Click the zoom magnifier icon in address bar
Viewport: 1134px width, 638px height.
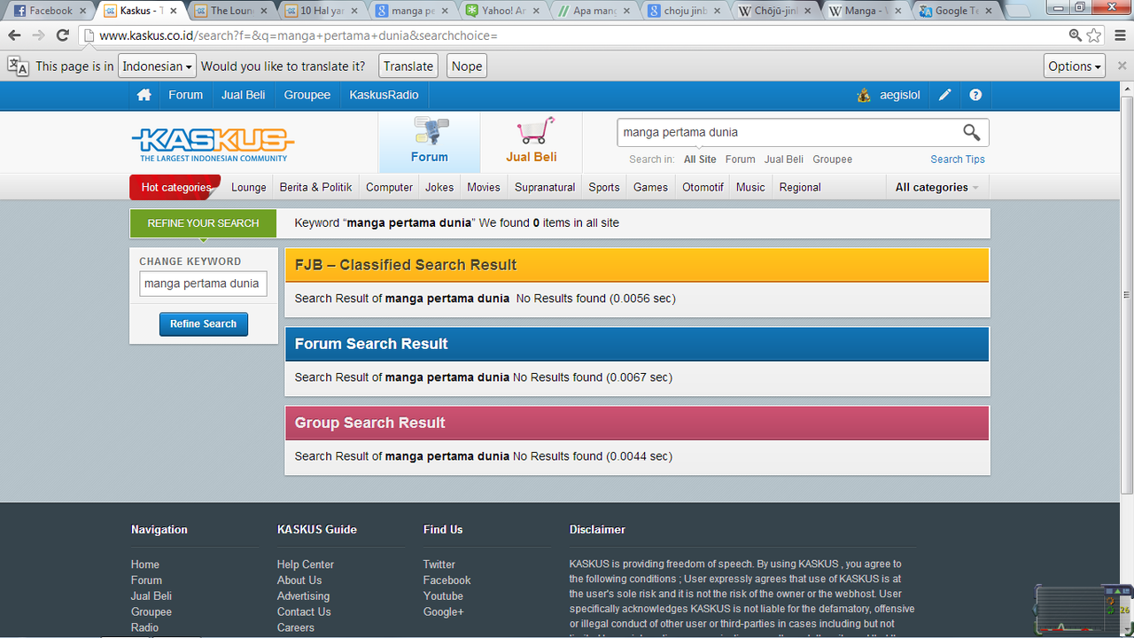click(1075, 35)
